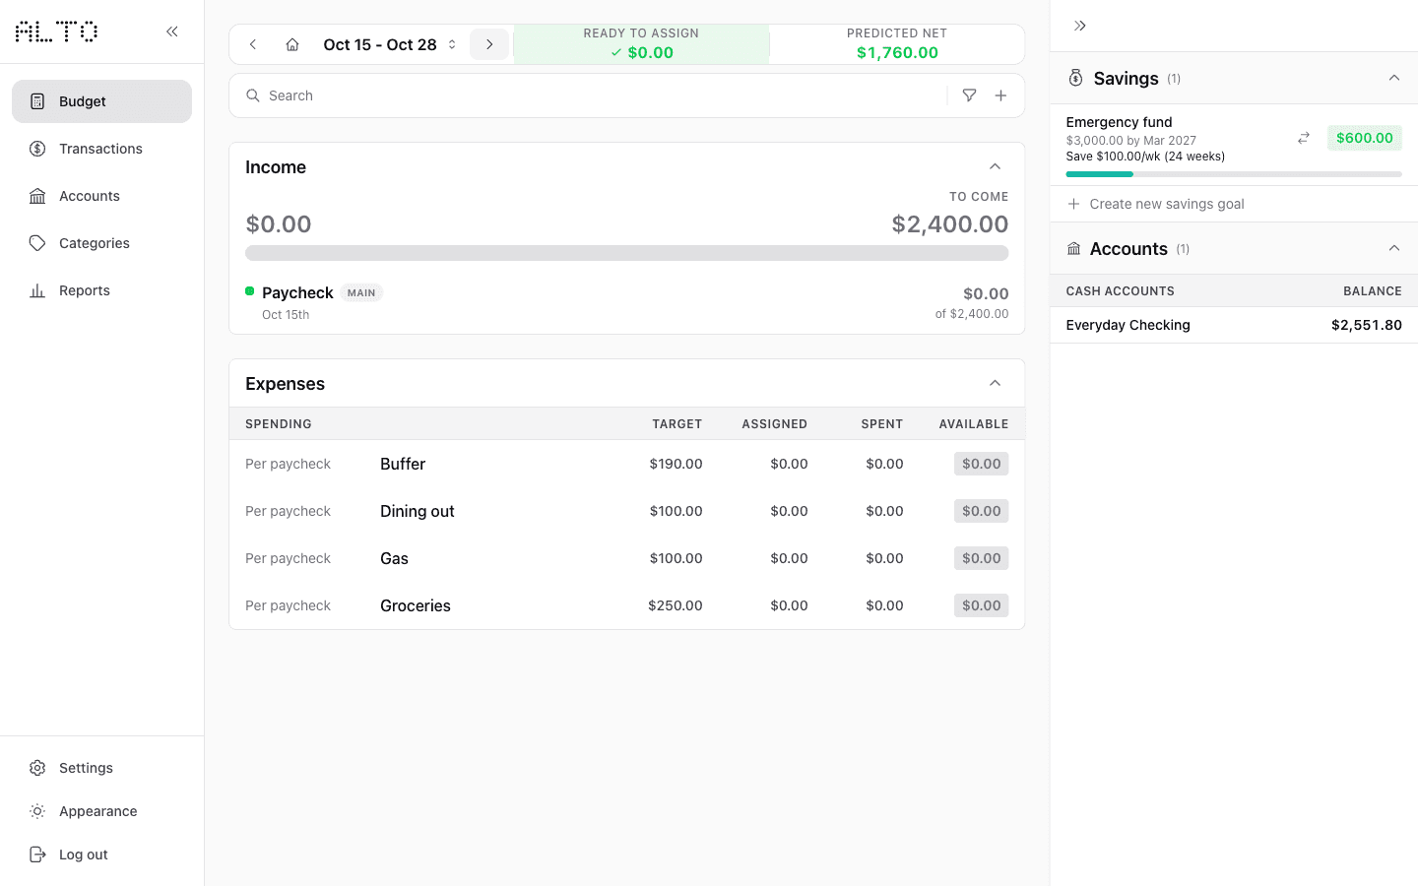The width and height of the screenshot is (1418, 886).
Task: Click the transfer icon for Emergency fund
Action: (1304, 138)
